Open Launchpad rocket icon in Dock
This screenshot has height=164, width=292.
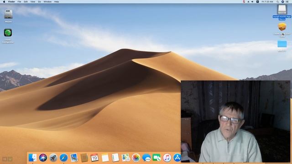tap(53, 158)
